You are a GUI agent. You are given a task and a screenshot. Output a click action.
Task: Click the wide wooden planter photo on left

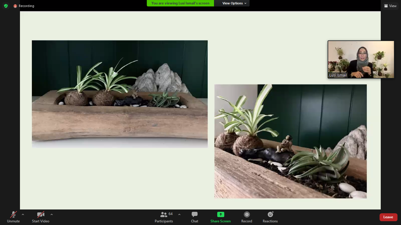120,94
